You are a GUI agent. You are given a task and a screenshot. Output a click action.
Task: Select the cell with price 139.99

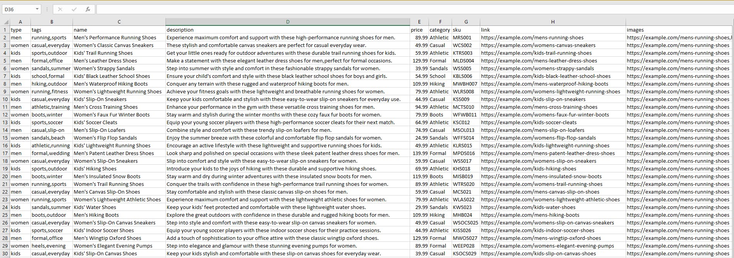point(419,153)
